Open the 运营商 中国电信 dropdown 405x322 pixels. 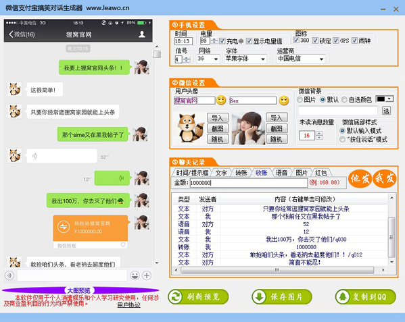coord(301,59)
